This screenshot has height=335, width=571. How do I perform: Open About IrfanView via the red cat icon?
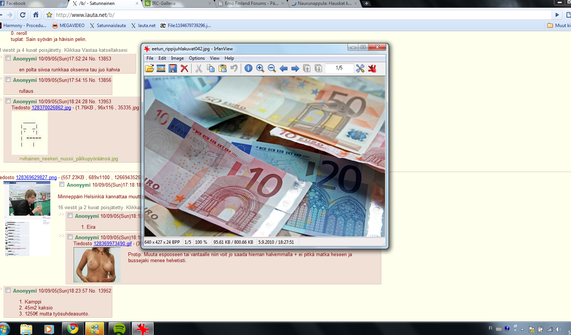372,68
